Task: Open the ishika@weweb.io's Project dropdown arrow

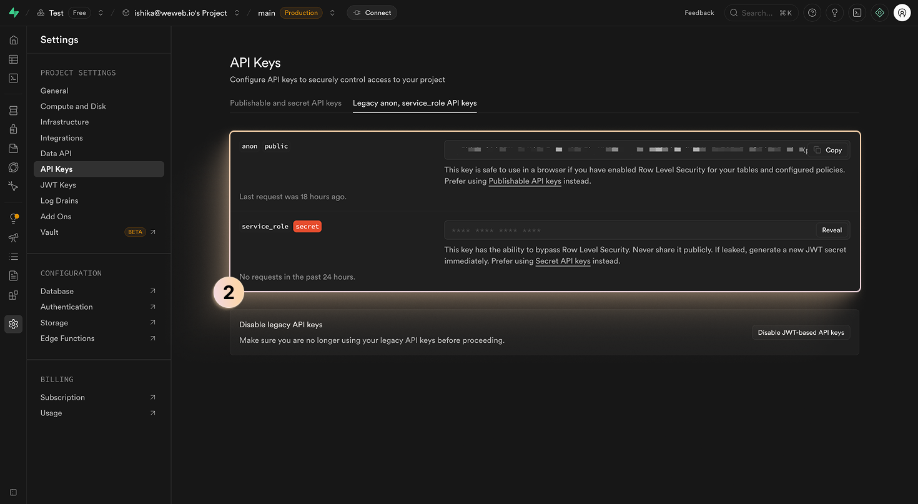Action: tap(236, 12)
